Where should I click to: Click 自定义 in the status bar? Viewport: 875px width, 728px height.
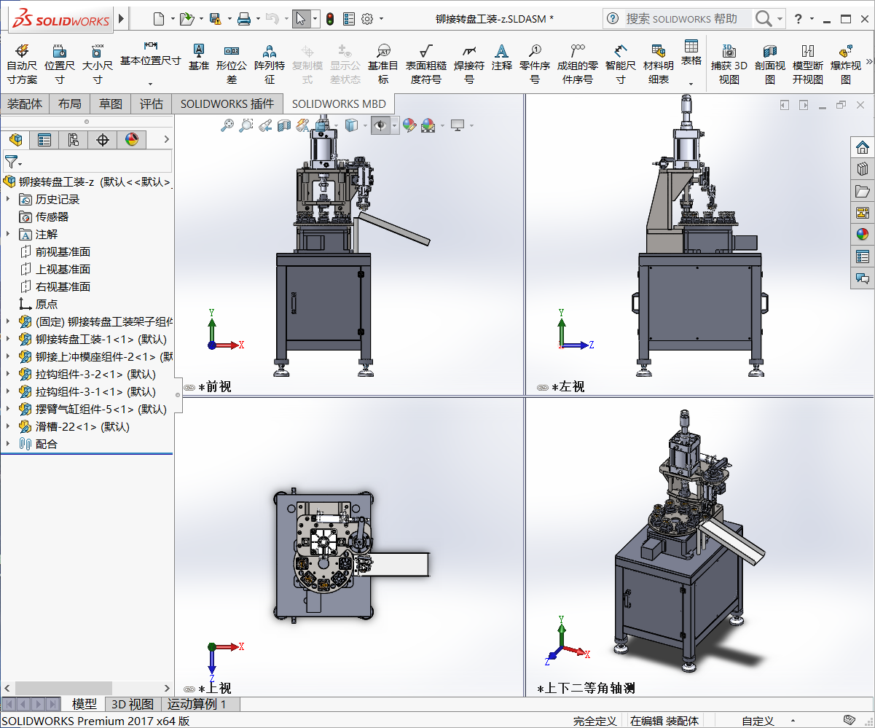(758, 721)
